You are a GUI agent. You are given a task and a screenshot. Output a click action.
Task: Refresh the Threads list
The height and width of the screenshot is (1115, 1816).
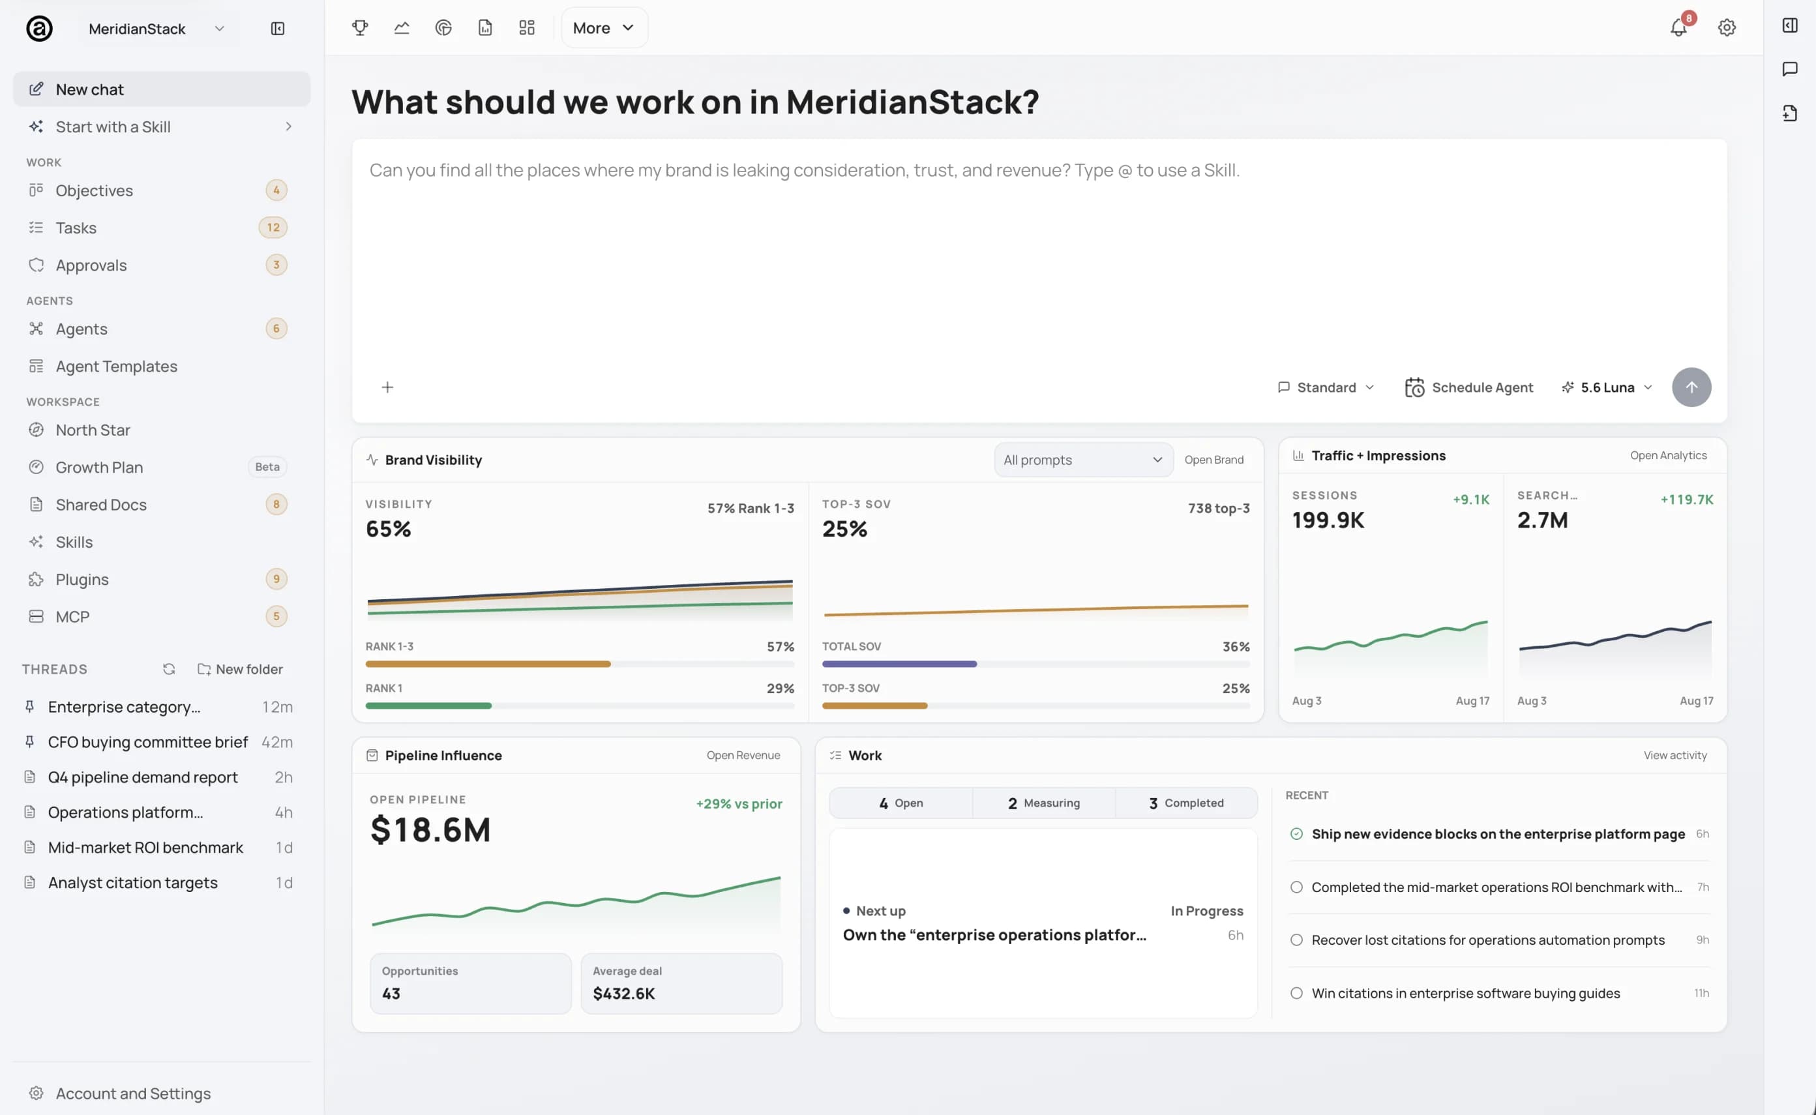click(x=169, y=669)
